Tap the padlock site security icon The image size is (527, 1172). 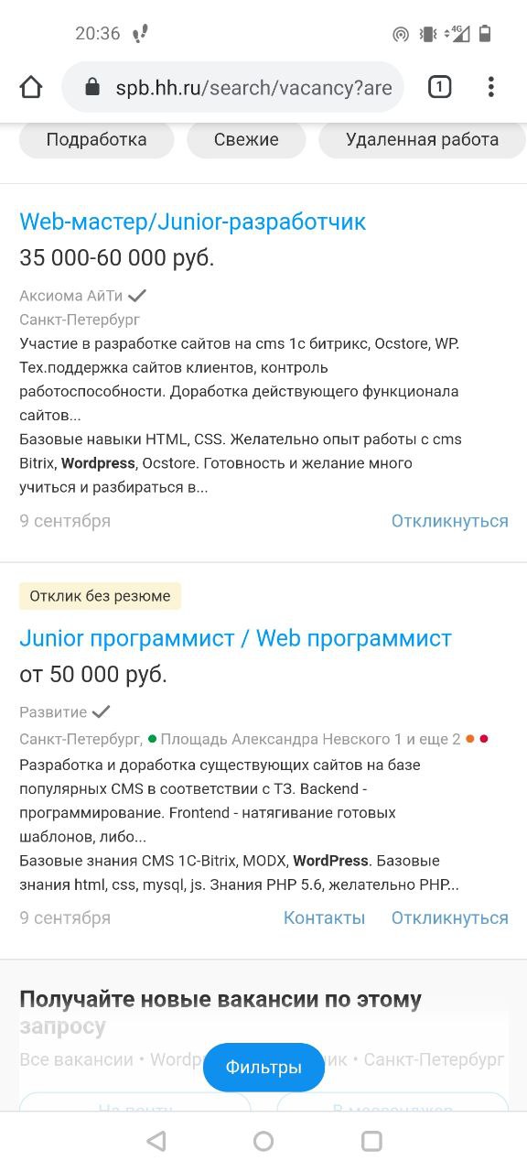pos(91,88)
